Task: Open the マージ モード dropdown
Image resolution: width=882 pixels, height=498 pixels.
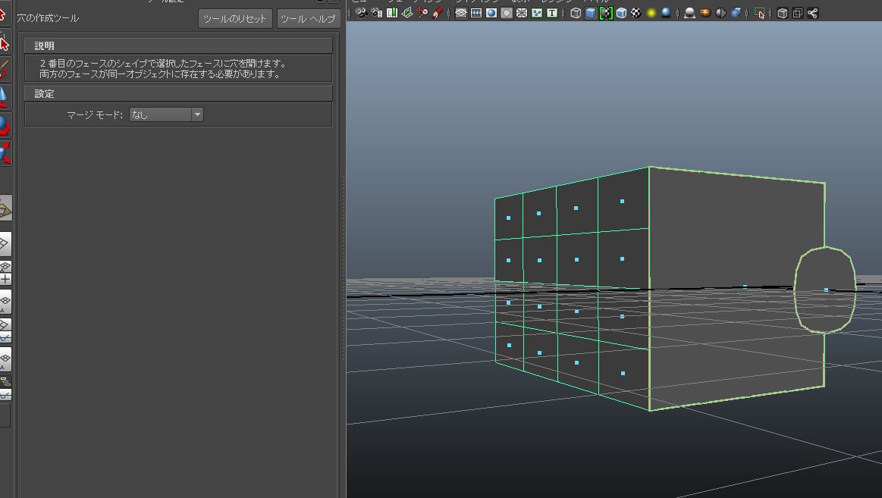Action: click(x=166, y=114)
